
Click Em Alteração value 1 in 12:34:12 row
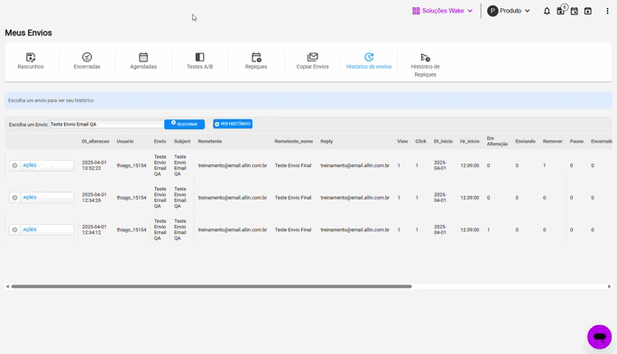pyautogui.click(x=488, y=229)
